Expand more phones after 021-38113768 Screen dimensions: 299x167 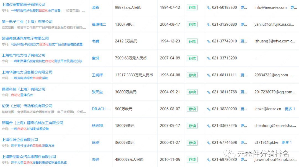(244, 92)
